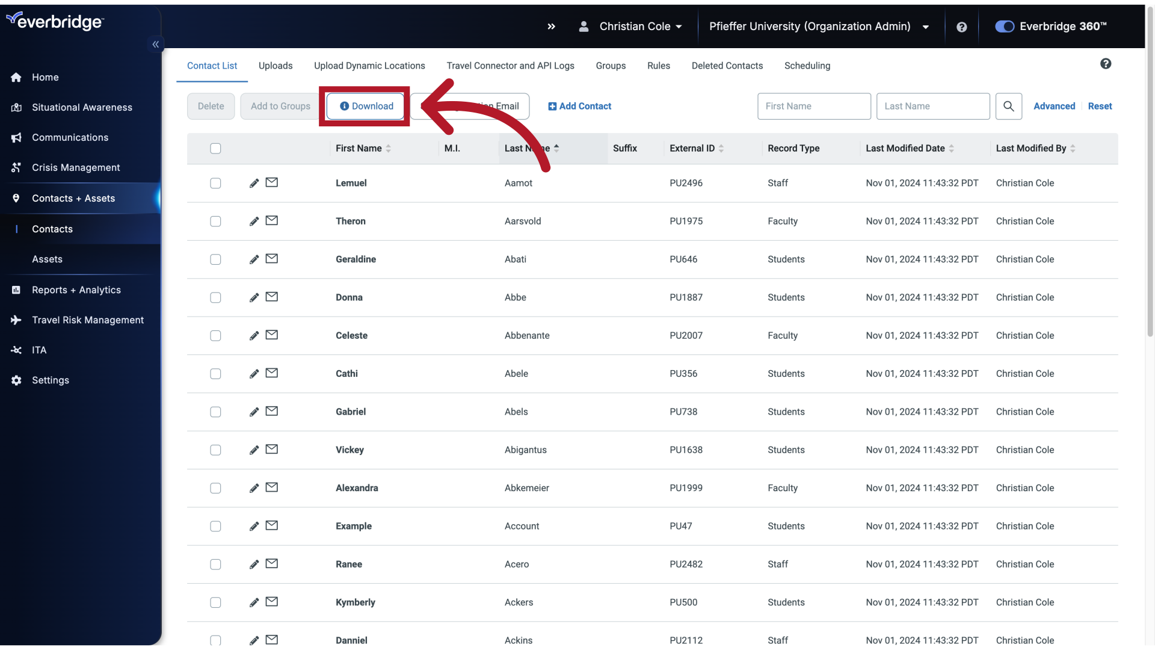The image size is (1155, 650).
Task: Switch to the Deleted Contacts tab
Action: pos(727,66)
